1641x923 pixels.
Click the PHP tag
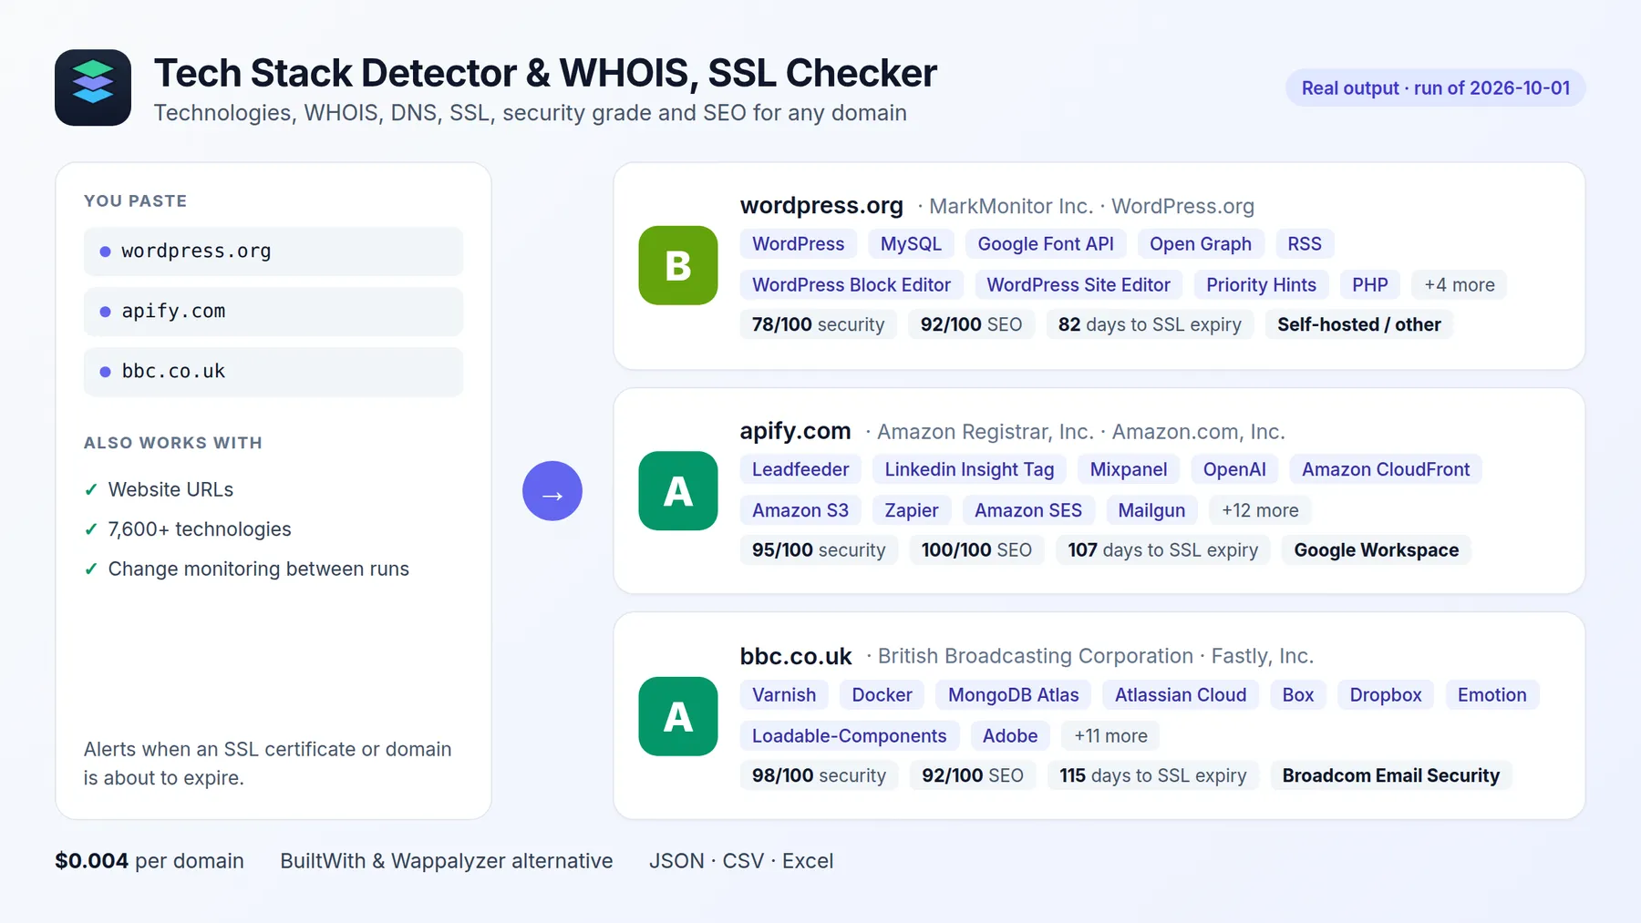(x=1370, y=285)
